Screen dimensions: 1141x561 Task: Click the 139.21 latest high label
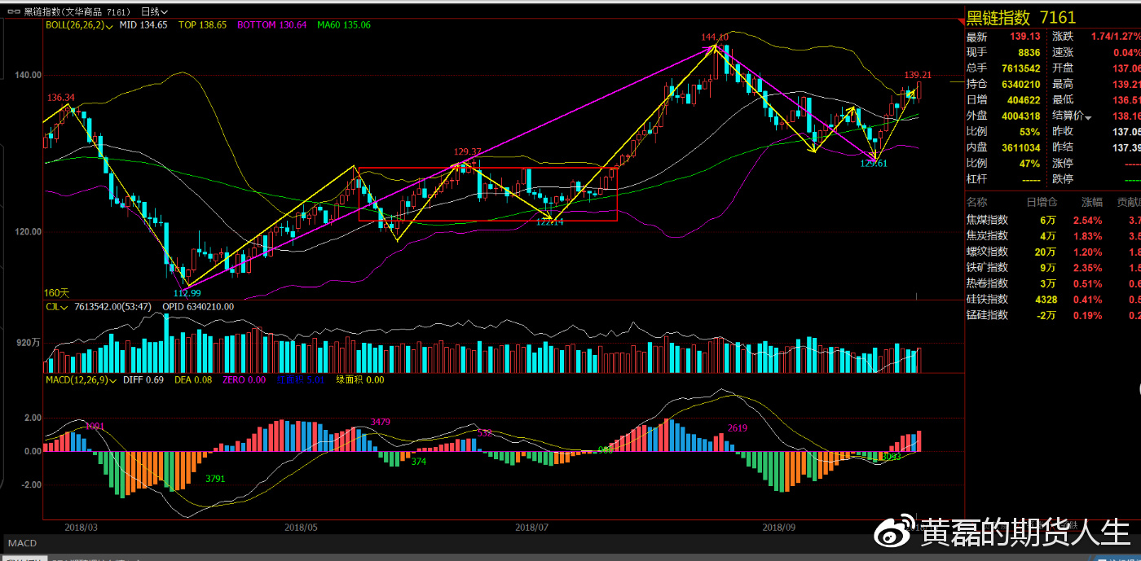click(917, 74)
